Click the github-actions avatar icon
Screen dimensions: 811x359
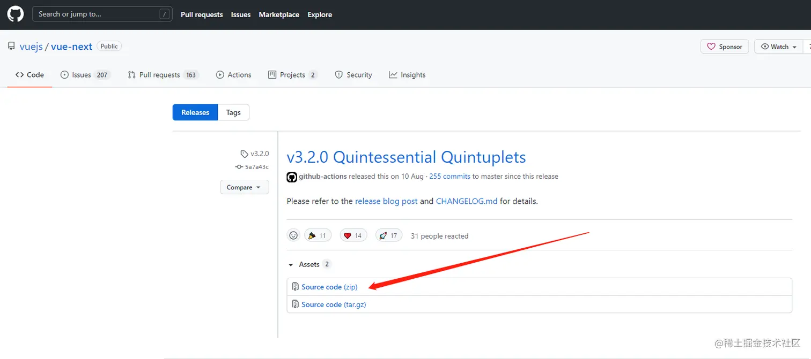tap(292, 177)
